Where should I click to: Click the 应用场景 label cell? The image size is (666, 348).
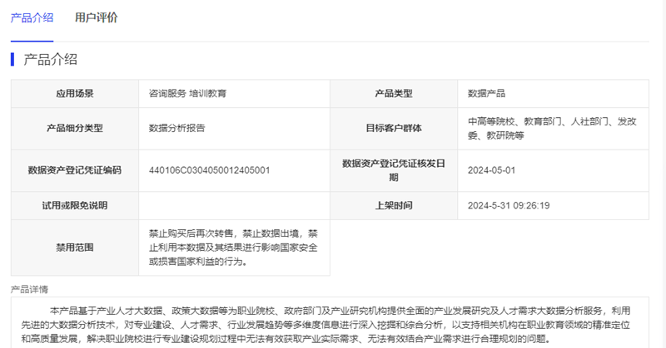(74, 94)
